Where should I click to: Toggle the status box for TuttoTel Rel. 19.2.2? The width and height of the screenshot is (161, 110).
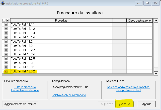[6, 50]
